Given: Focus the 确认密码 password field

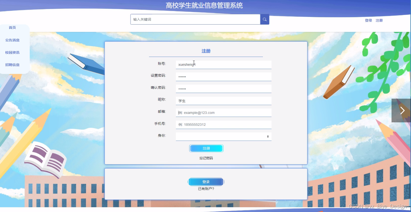Looking at the screenshot, I should 223,89.
